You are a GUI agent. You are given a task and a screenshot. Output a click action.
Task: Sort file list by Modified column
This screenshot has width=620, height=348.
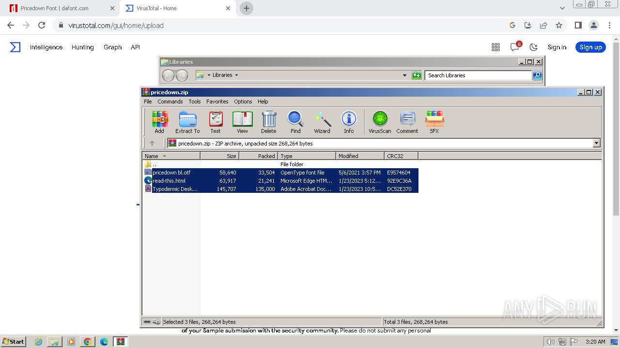coord(360,156)
